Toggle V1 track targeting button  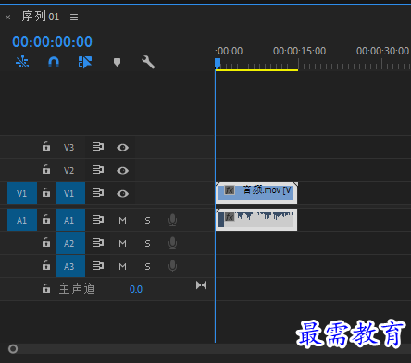click(70, 193)
